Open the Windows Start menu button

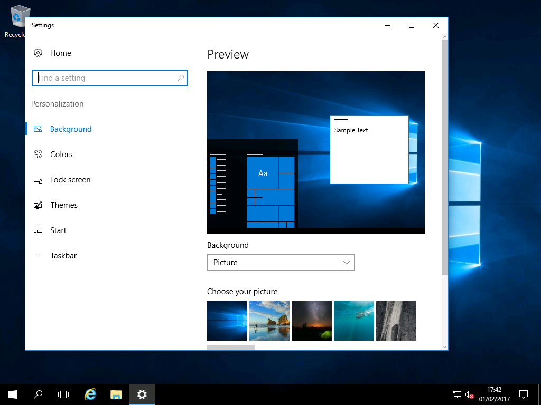pyautogui.click(x=13, y=394)
